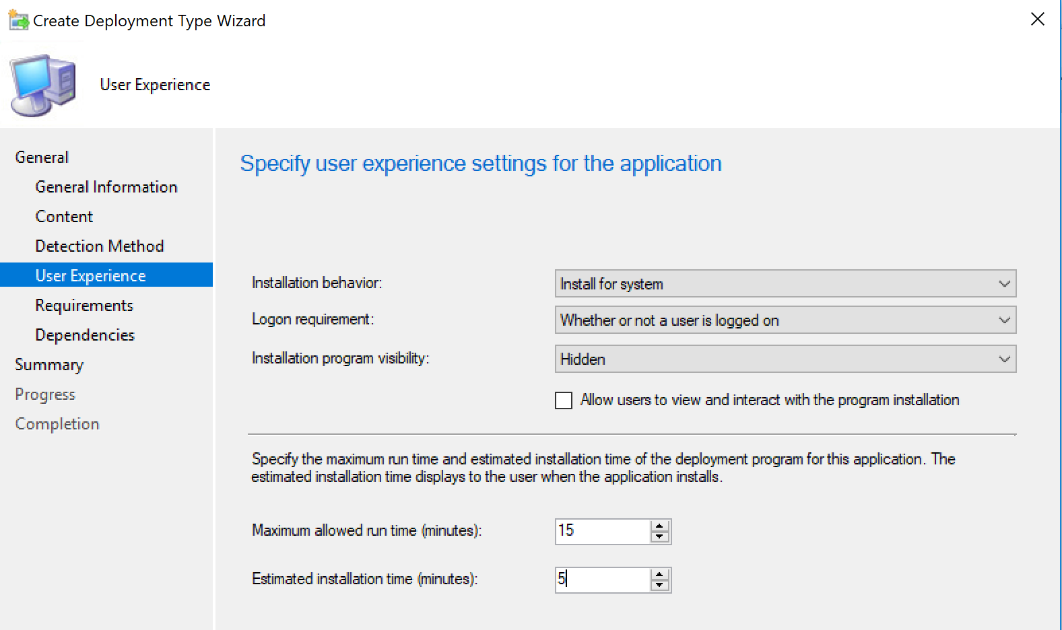1062x630 pixels.
Task: Click the Estimated installation time label
Action: tap(364, 580)
